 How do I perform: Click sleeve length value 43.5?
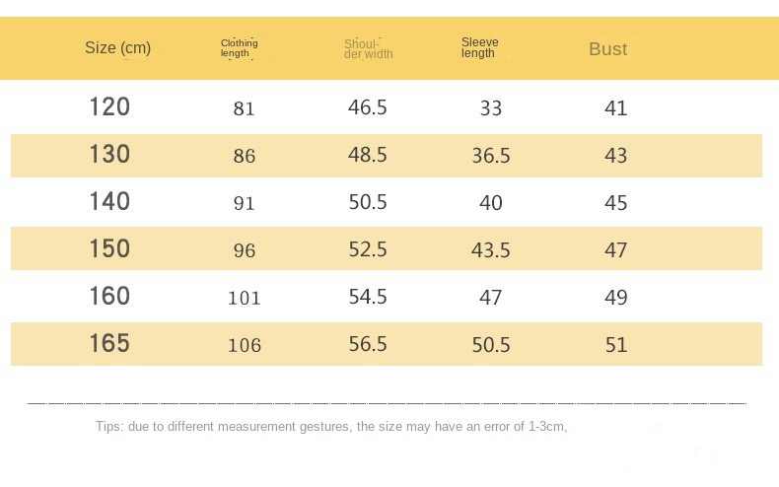click(491, 250)
